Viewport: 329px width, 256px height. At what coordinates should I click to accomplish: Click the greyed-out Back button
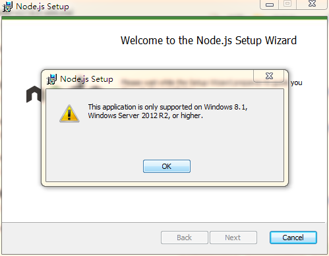[185, 238]
